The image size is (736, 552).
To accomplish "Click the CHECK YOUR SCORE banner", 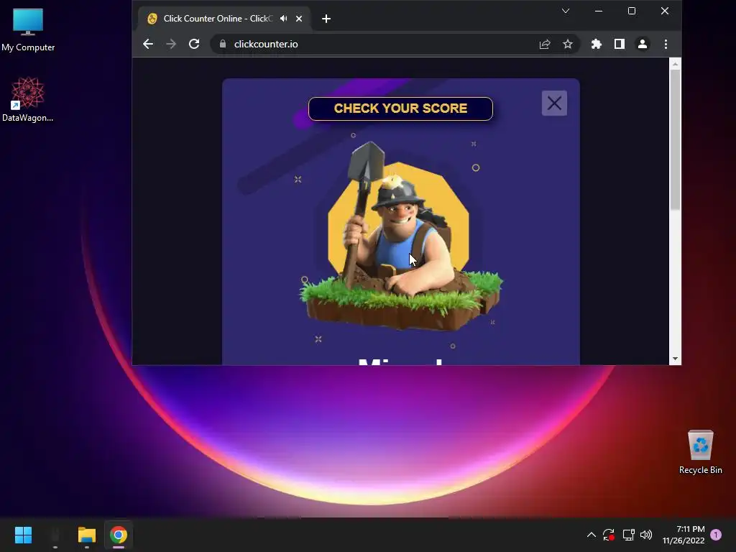I will pos(400,109).
